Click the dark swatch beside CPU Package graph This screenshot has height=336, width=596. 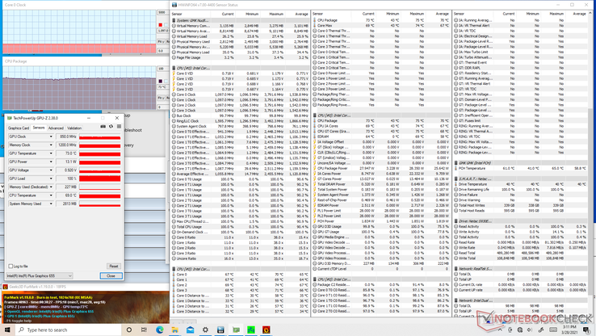tap(161, 81)
